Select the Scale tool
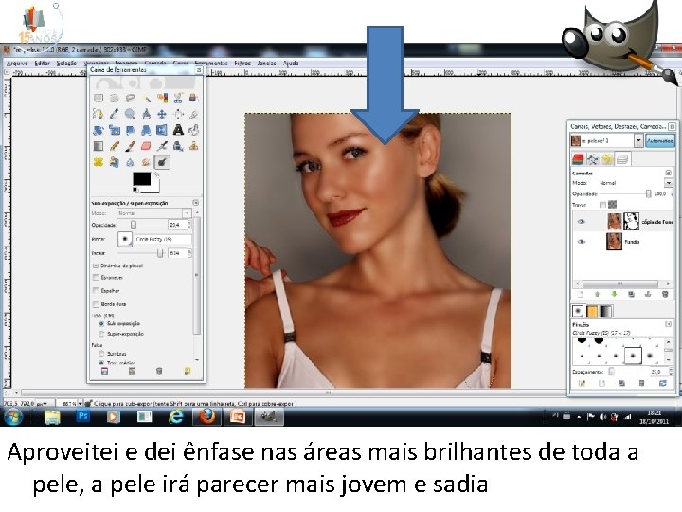 point(115,130)
